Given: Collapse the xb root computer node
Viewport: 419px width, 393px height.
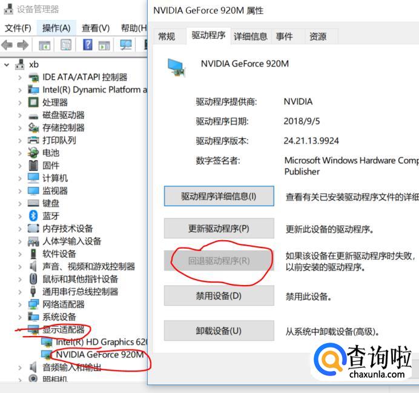Looking at the screenshot, I should pyautogui.click(x=7, y=65).
